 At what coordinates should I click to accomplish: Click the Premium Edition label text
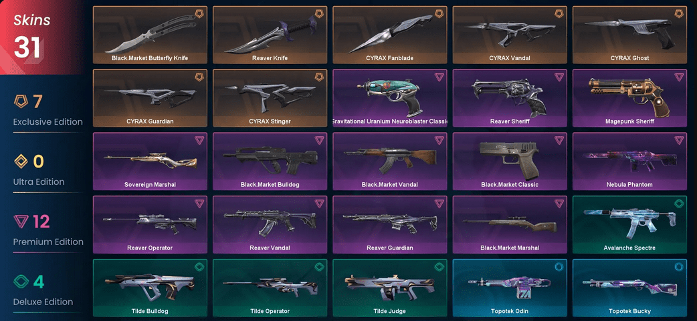48,242
